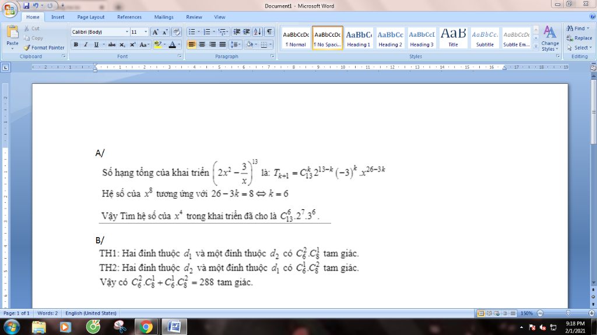
Task: Click the Find button
Action: [577, 28]
